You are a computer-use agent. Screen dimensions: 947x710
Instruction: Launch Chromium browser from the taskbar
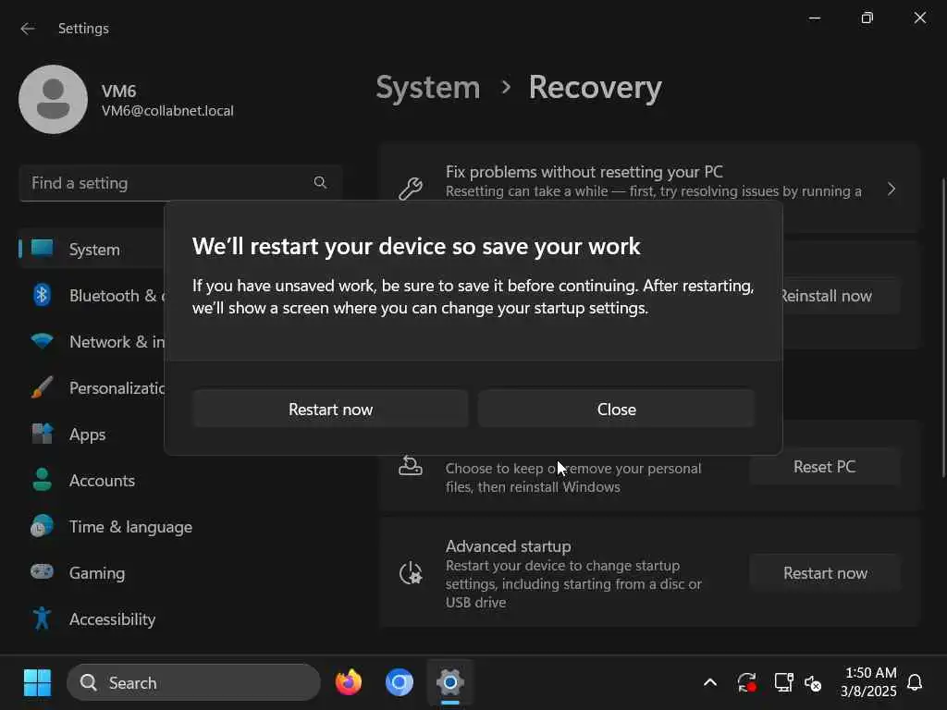click(x=400, y=683)
